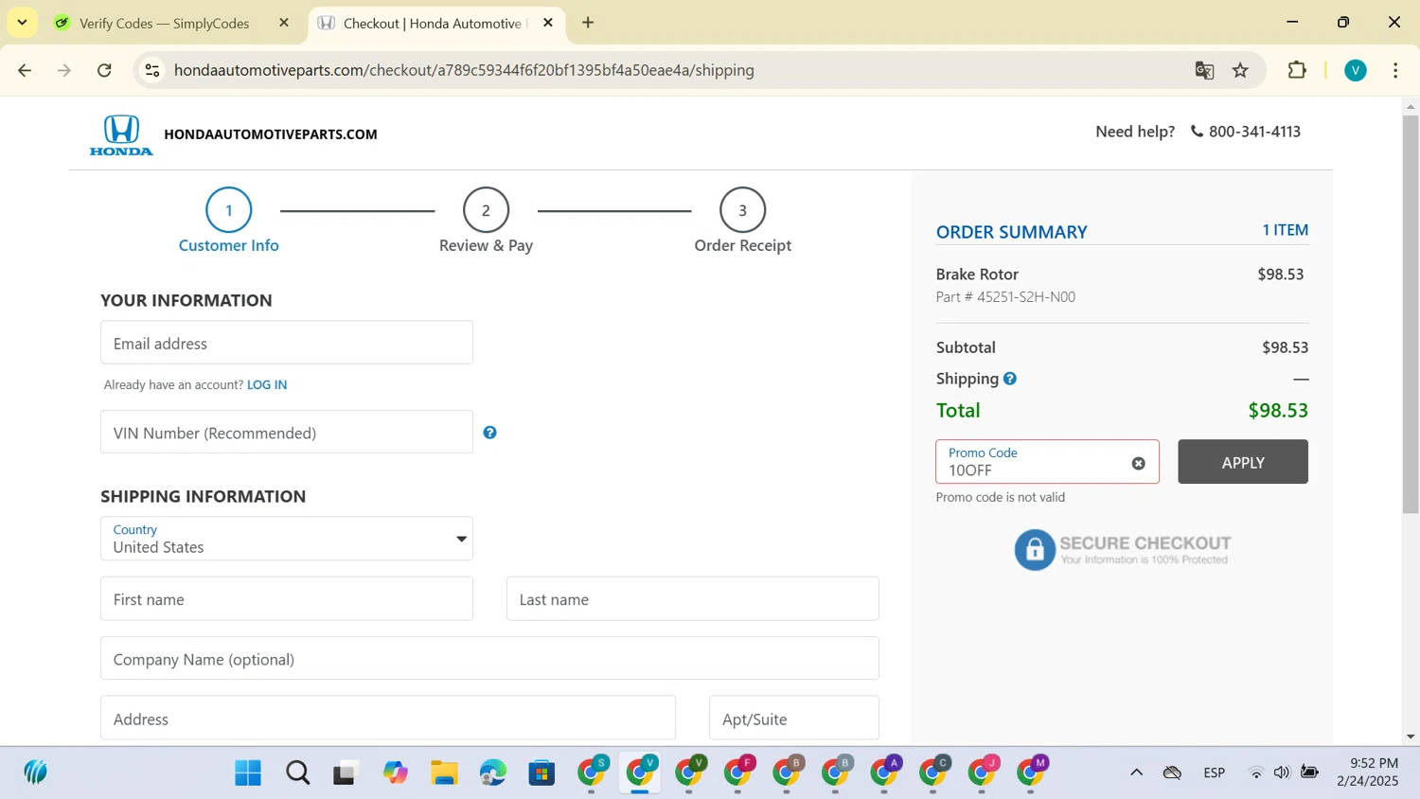Open a new browser tab
This screenshot has width=1420, height=799.
point(588,23)
